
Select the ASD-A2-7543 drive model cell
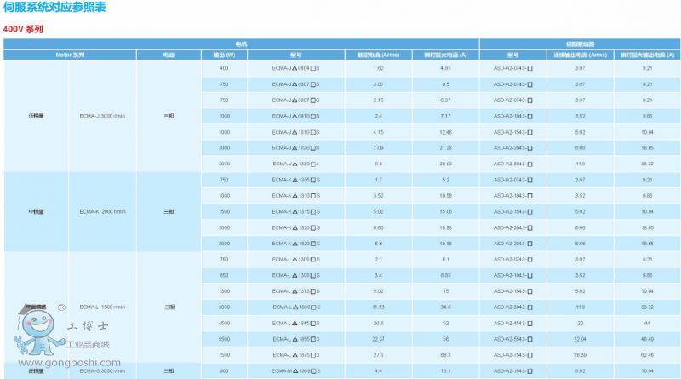[512, 355]
